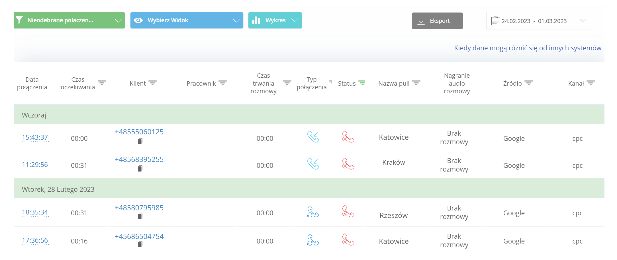This screenshot has width=617, height=260.
Task: Open date range 24.02.2023 - 01.03.2023 picker
Action: (539, 21)
